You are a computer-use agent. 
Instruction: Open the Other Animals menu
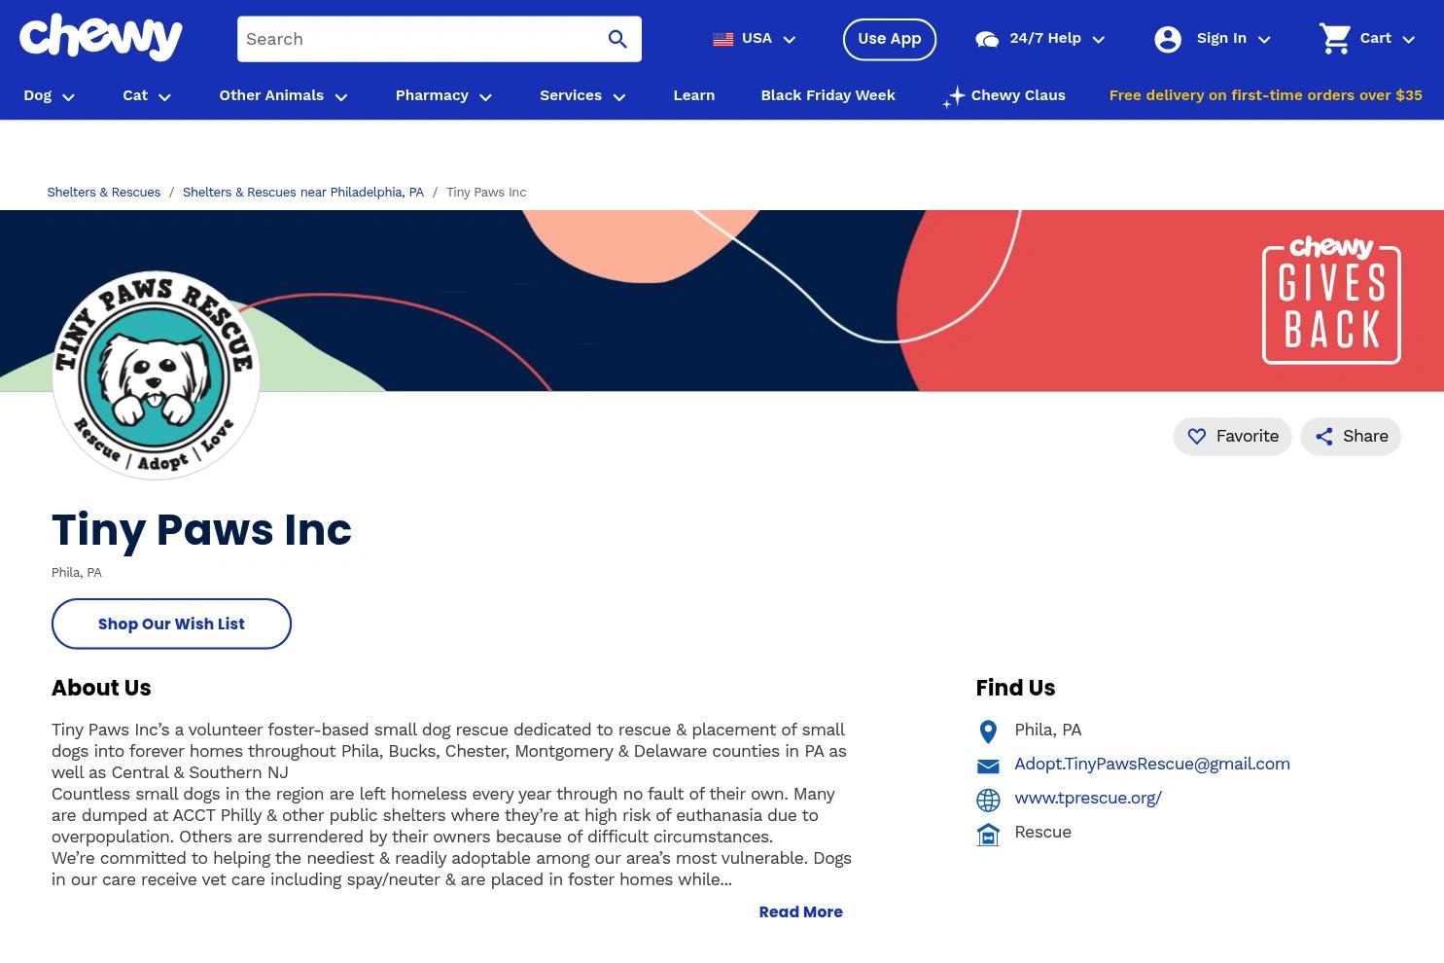point(284,95)
